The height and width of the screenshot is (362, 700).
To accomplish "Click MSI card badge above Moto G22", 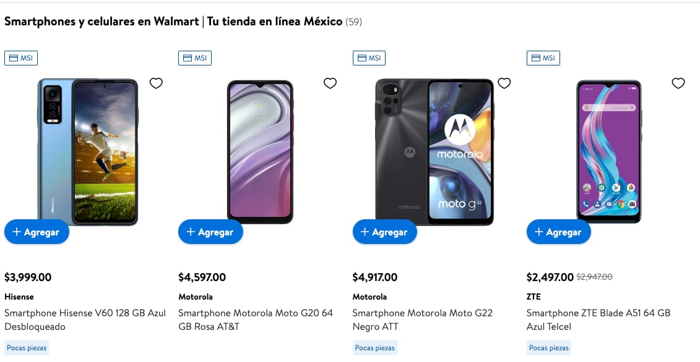I will pyautogui.click(x=369, y=58).
